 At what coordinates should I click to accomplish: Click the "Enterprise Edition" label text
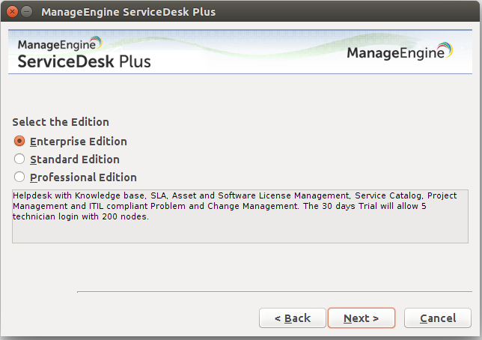pyautogui.click(x=79, y=142)
